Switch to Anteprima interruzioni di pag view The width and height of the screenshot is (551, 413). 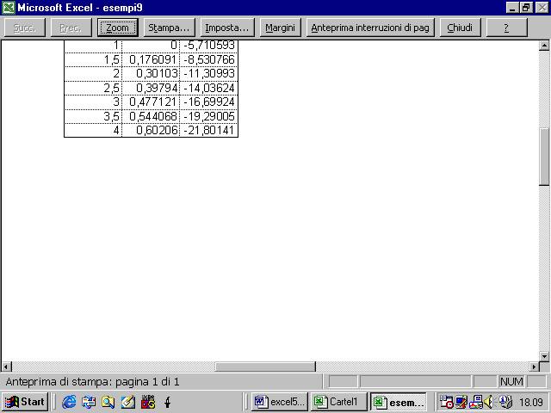coord(370,28)
